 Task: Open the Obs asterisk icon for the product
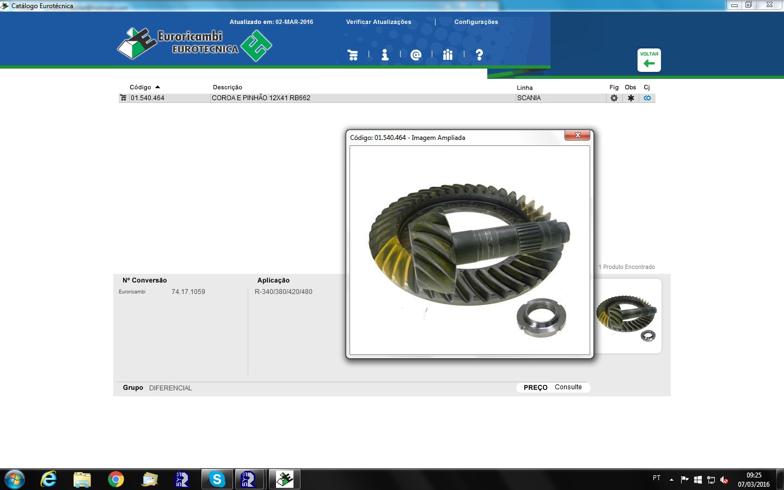coord(630,98)
